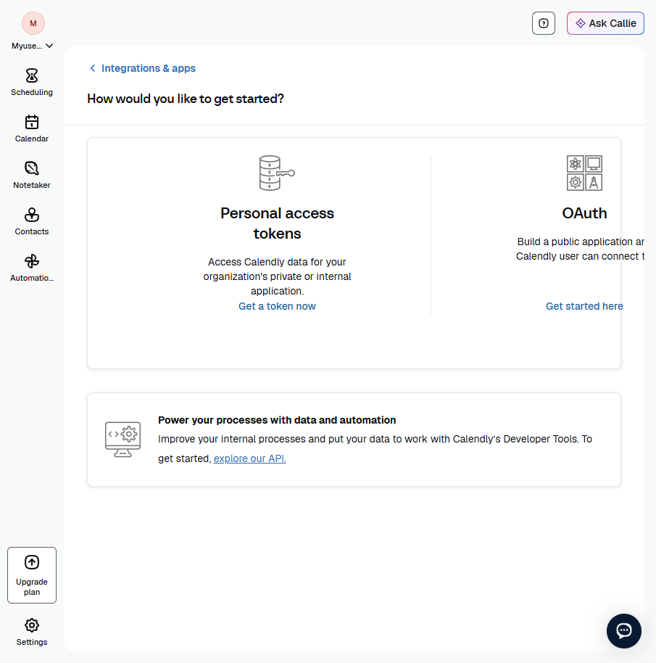Click the back chevron beside Integrations & apps

tap(93, 68)
